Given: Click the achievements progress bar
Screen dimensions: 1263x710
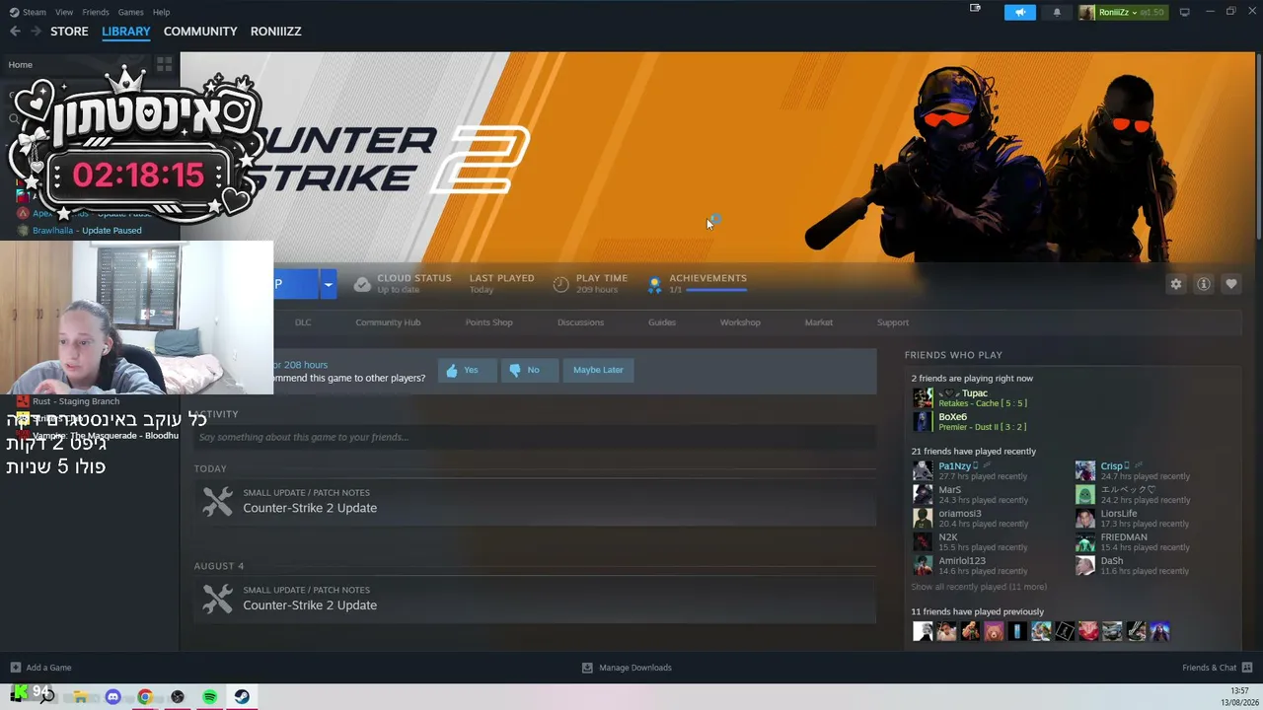Looking at the screenshot, I should pyautogui.click(x=716, y=290).
